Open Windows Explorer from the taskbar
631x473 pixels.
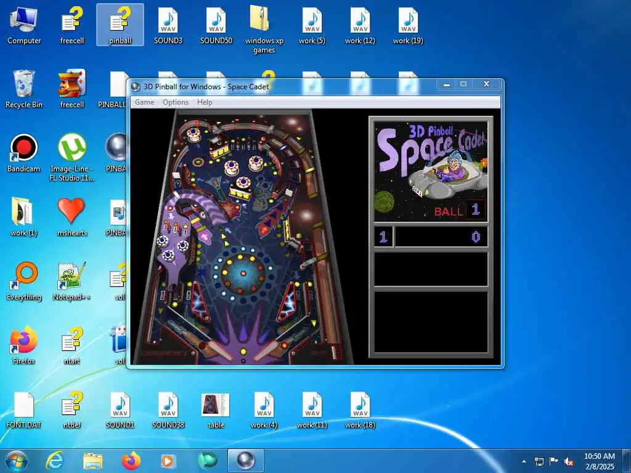click(x=93, y=461)
